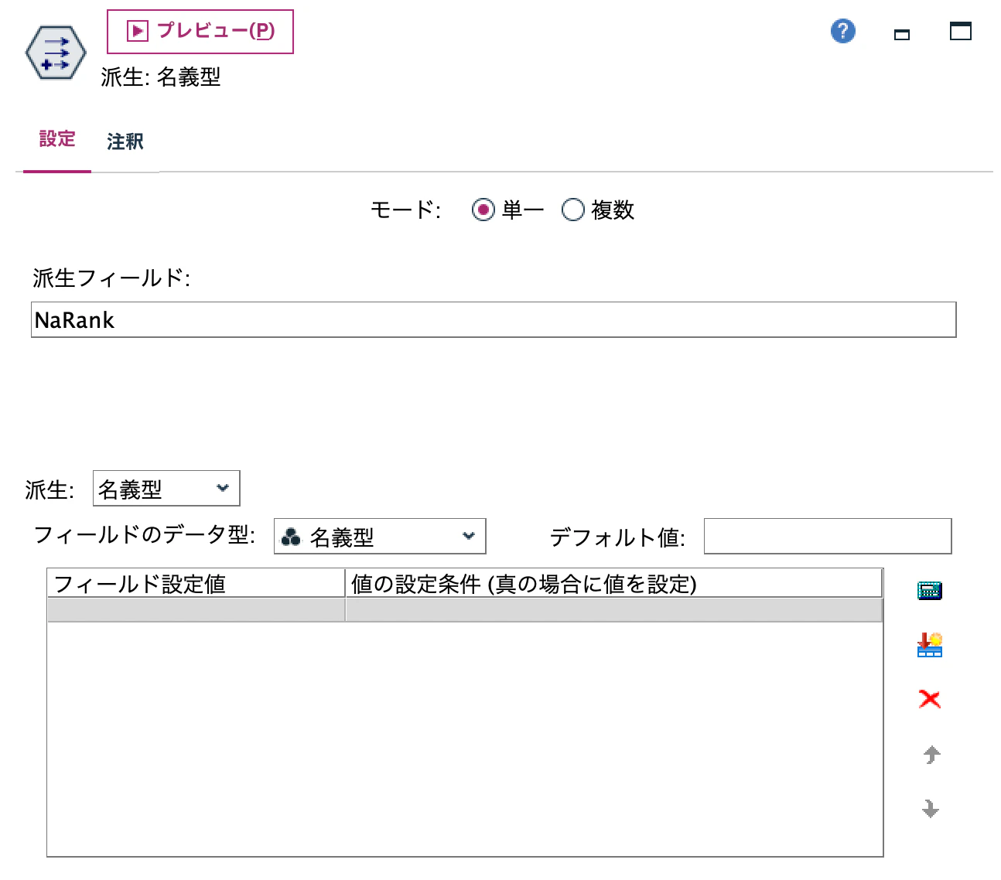Delete selected row with the red X
Image resolution: width=1001 pixels, height=880 pixels.
pyautogui.click(x=930, y=699)
